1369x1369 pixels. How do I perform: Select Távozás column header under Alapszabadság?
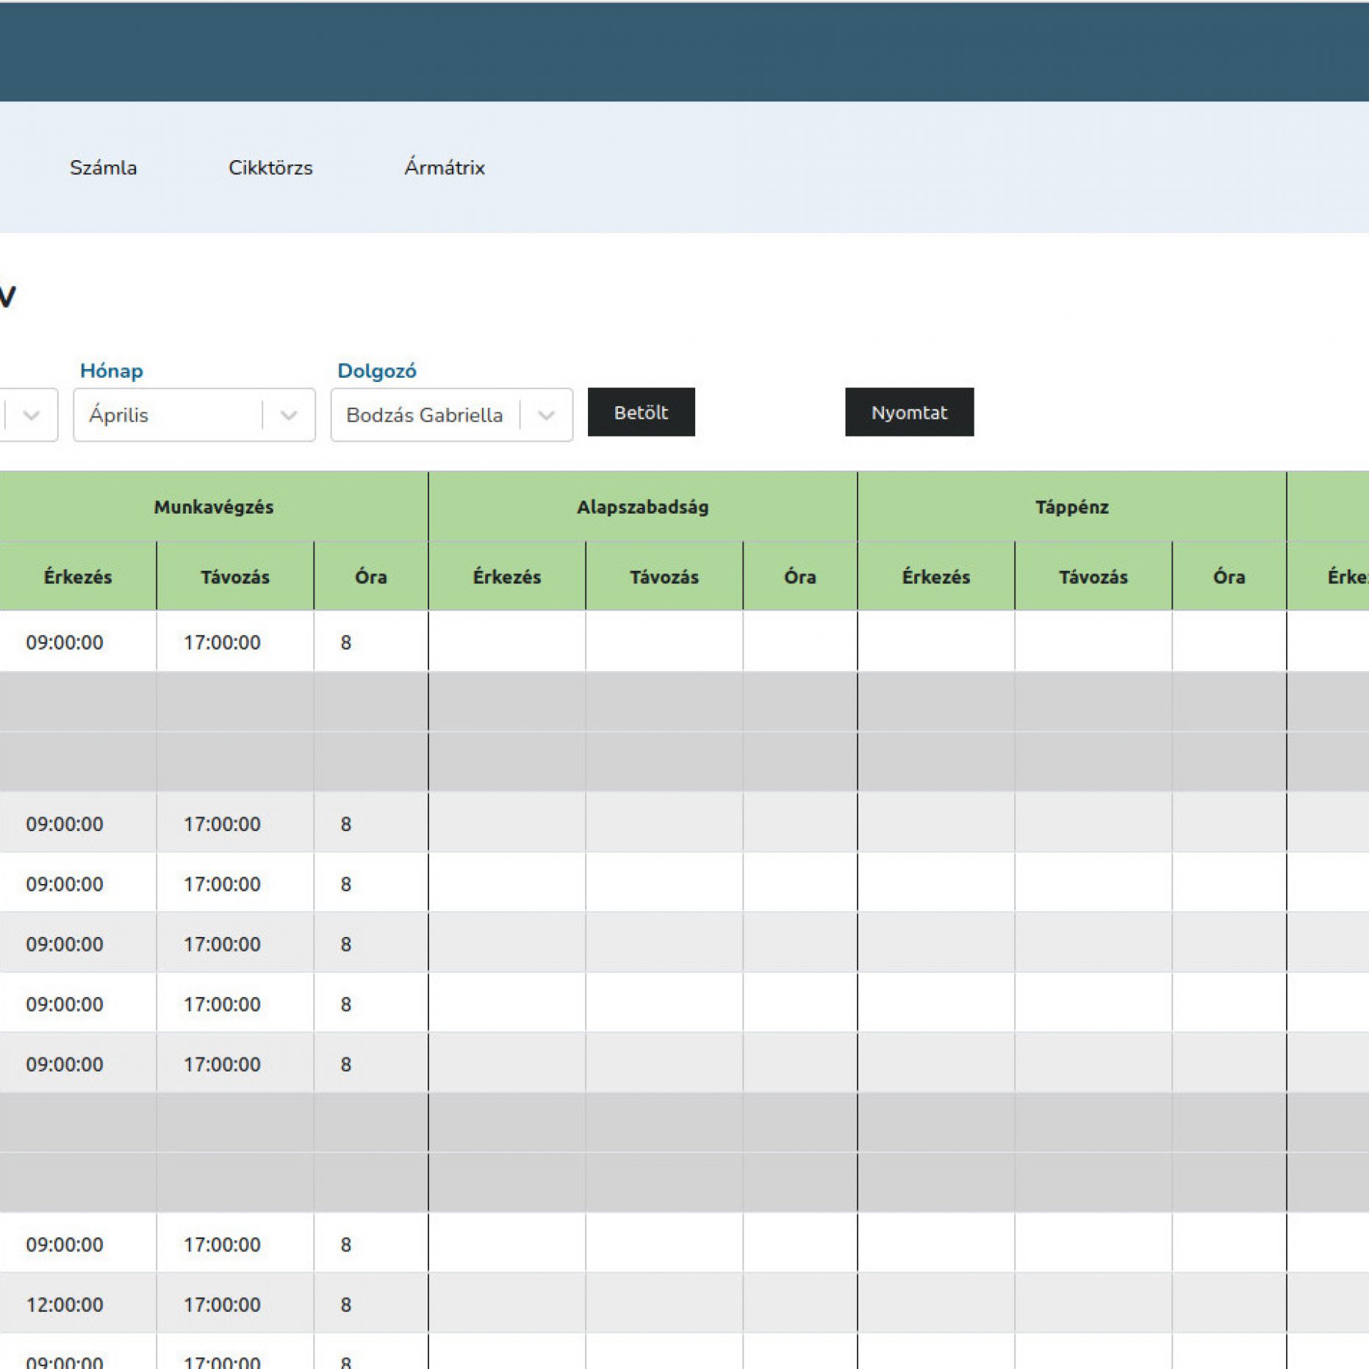click(x=664, y=577)
